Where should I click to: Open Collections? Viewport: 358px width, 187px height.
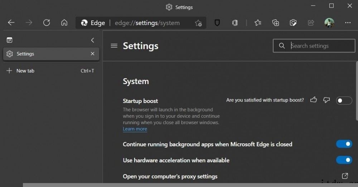click(276, 23)
